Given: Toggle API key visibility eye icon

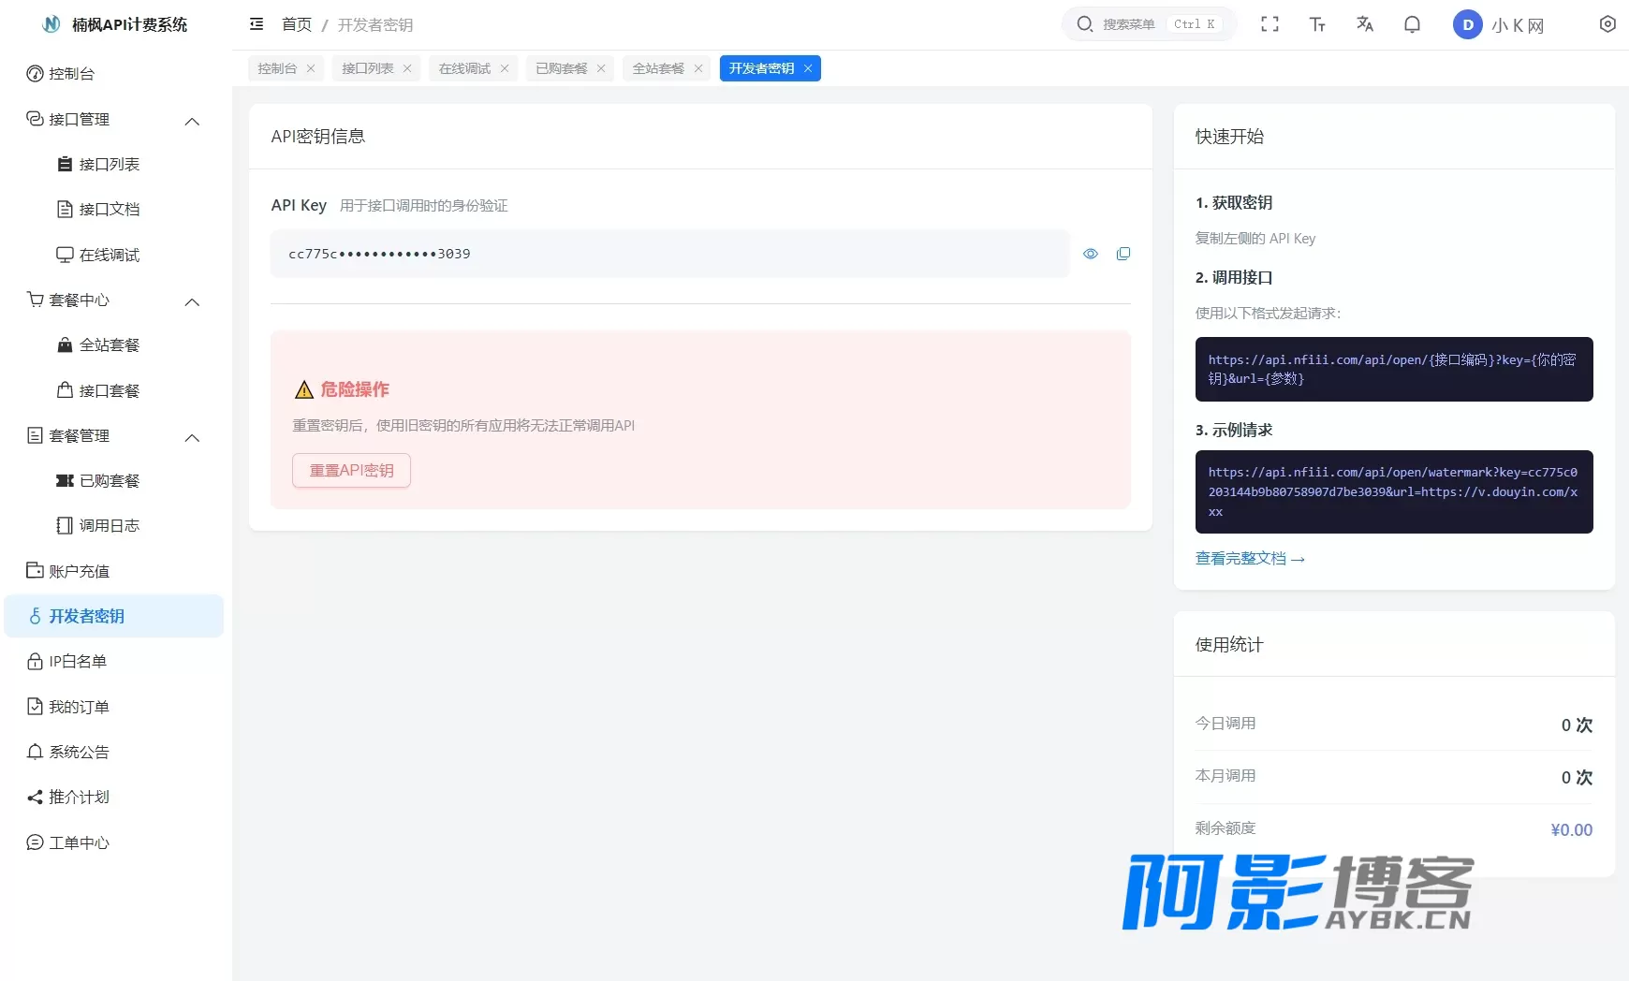Looking at the screenshot, I should [1091, 254].
